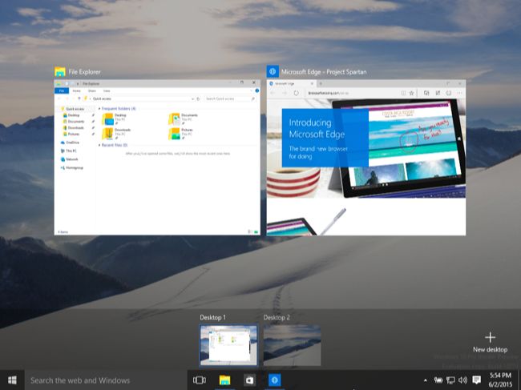Open File Explorer from the taskbar
Image resolution: width=521 pixels, height=390 pixels.
click(224, 380)
